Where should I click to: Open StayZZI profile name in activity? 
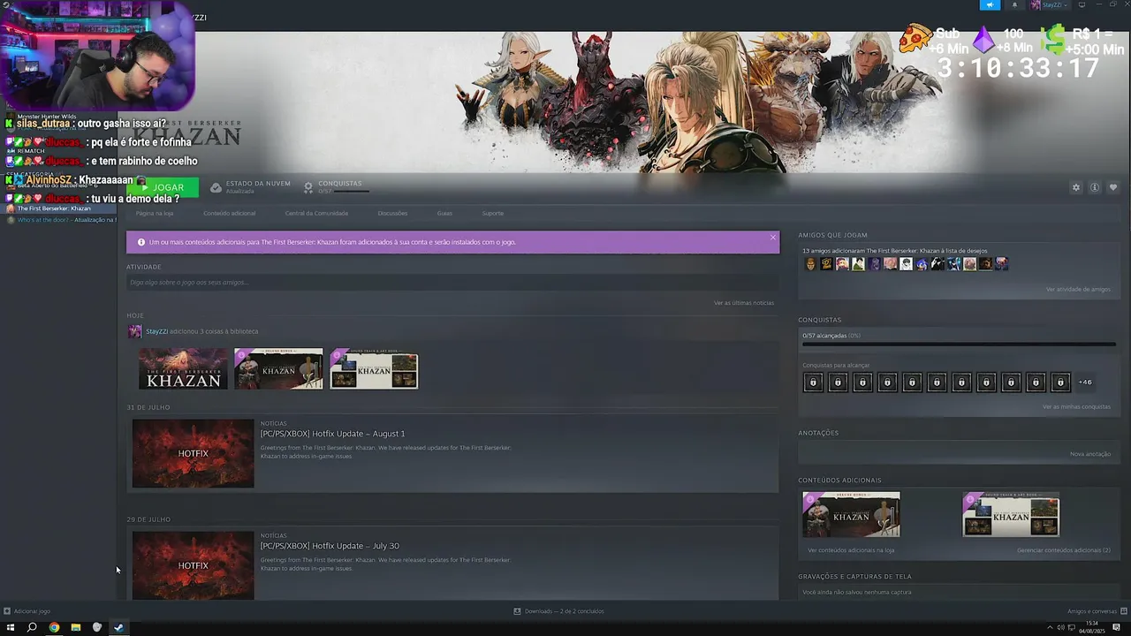156,331
